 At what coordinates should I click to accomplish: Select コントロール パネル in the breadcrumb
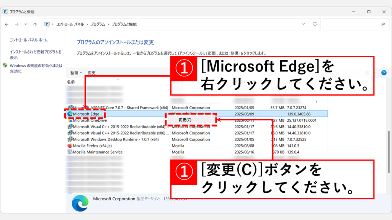coord(70,24)
